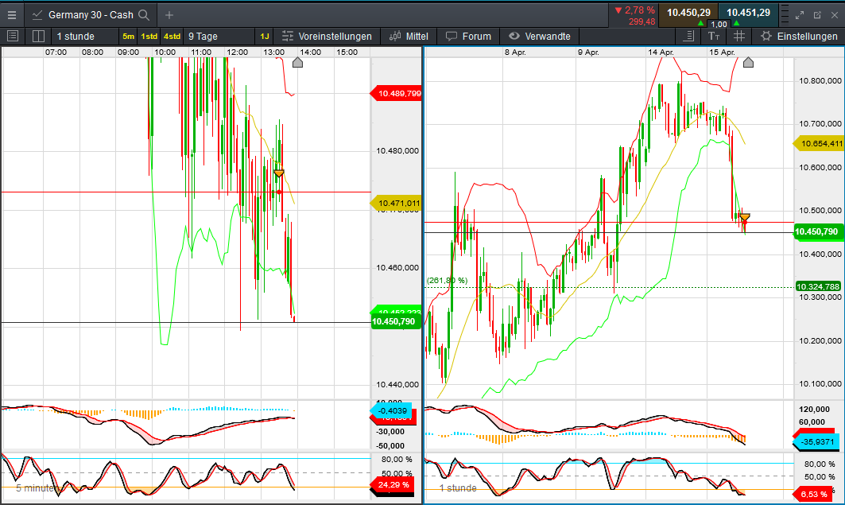This screenshot has width=845, height=505.
Task: Click the 10.324,788 Fibonacci level label
Action: coord(818,287)
